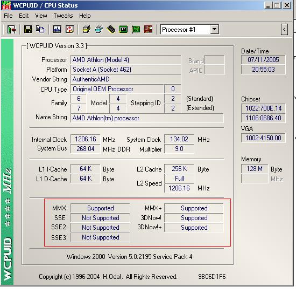Click the SSE2 'Not Supported' status field
296x294 pixels.
click(x=100, y=228)
